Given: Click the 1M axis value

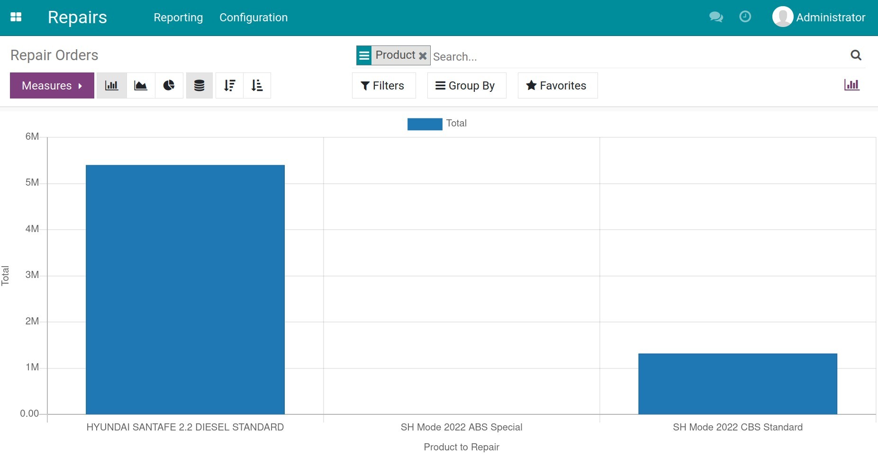Looking at the screenshot, I should 32,367.
